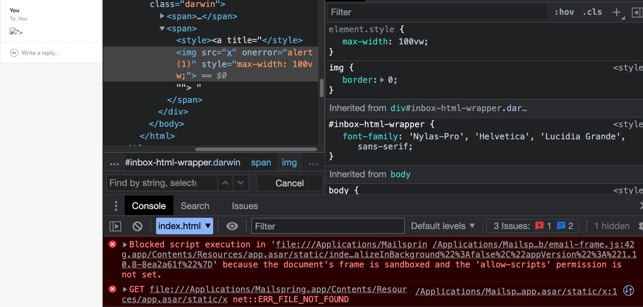Switch to the Search tab

195,206
